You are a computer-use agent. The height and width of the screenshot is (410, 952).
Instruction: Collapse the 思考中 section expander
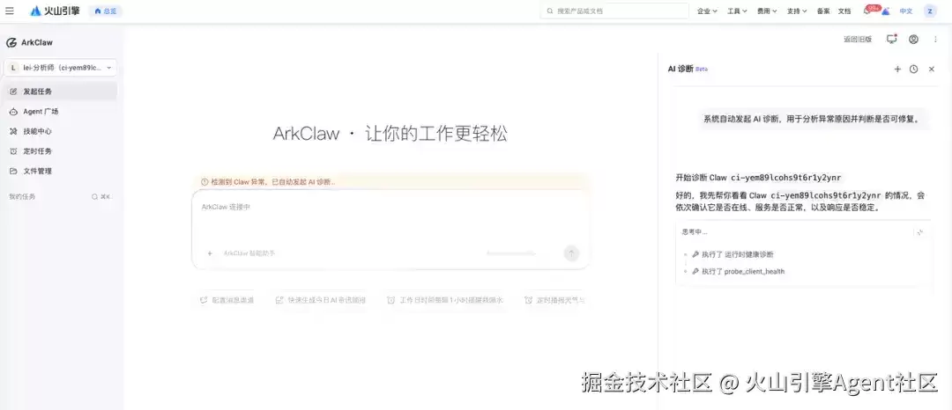tap(920, 232)
